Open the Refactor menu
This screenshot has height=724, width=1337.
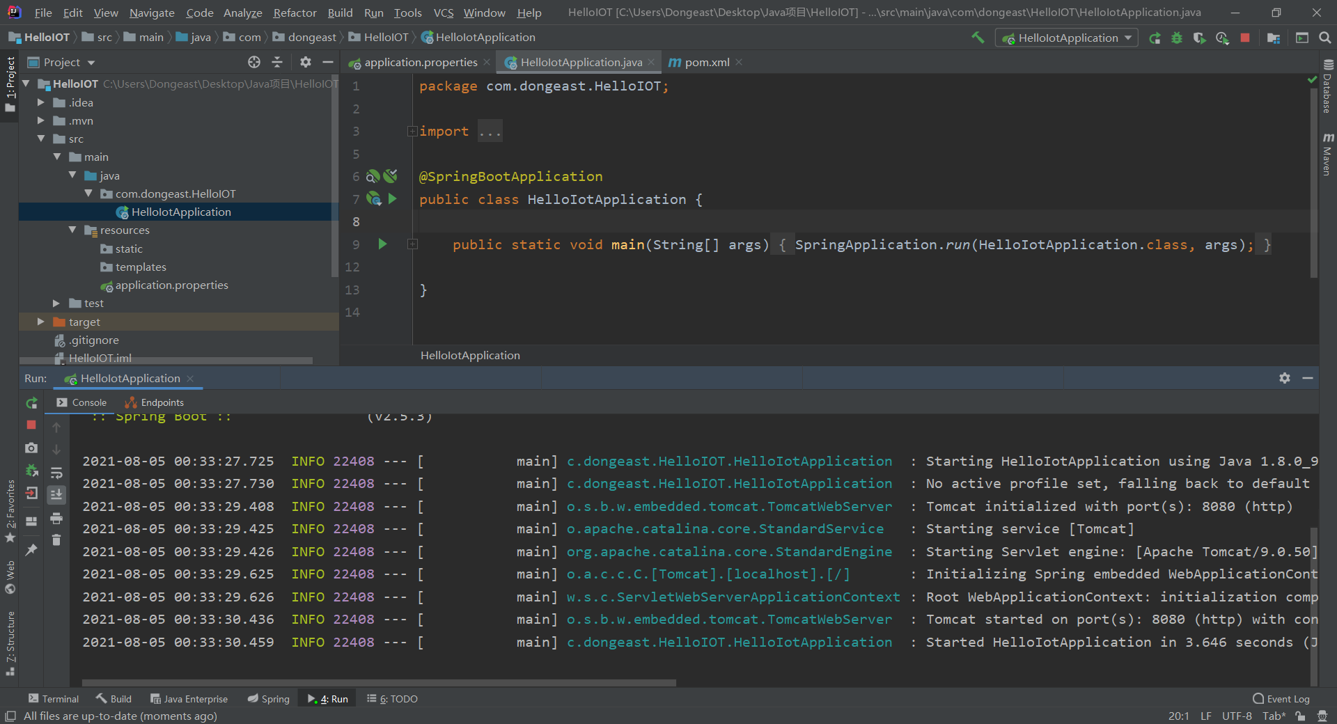[295, 13]
